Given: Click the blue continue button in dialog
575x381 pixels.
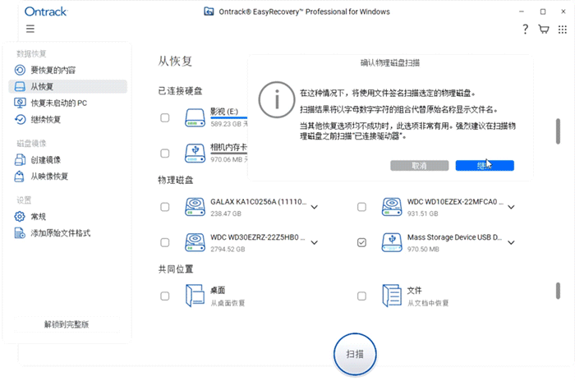Looking at the screenshot, I should [x=485, y=165].
